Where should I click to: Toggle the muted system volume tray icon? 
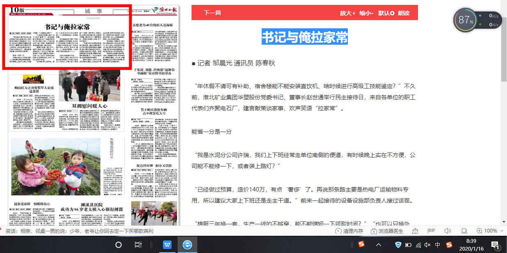[427, 245]
